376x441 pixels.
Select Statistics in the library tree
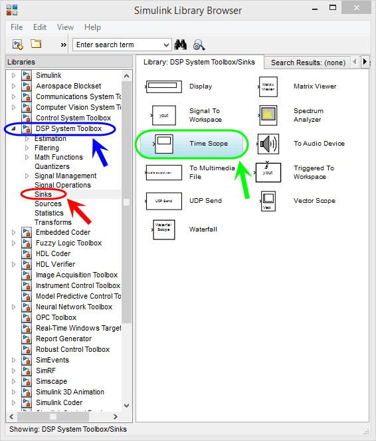point(49,213)
